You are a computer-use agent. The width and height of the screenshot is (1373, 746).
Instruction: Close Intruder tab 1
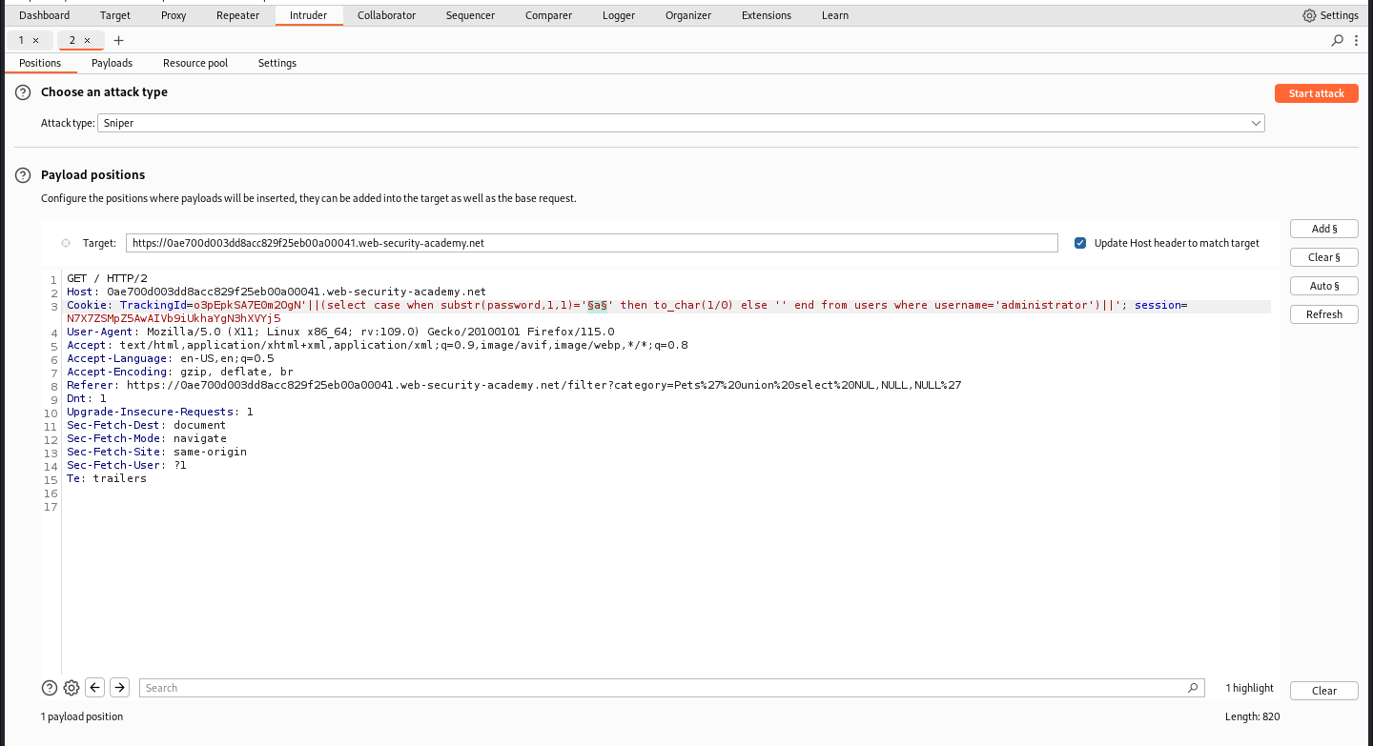[35, 40]
